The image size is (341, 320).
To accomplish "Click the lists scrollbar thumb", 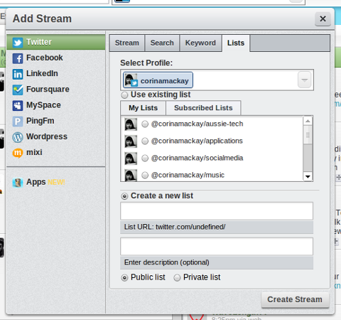I will (308, 135).
